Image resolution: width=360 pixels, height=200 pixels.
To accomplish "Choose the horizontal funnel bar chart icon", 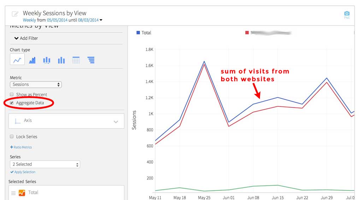I will point(91,60).
